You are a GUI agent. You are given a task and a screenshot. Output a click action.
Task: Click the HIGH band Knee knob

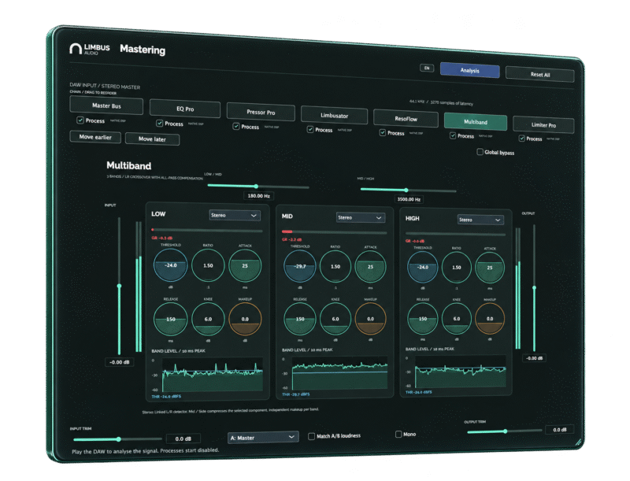click(457, 319)
